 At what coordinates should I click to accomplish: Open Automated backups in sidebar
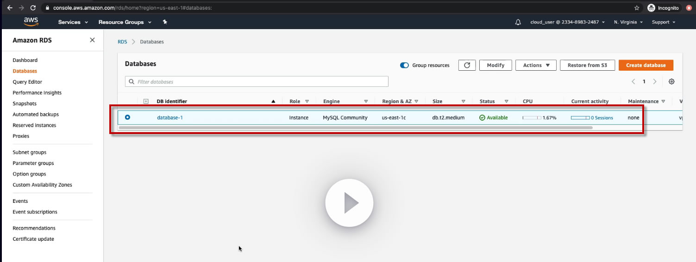point(36,114)
